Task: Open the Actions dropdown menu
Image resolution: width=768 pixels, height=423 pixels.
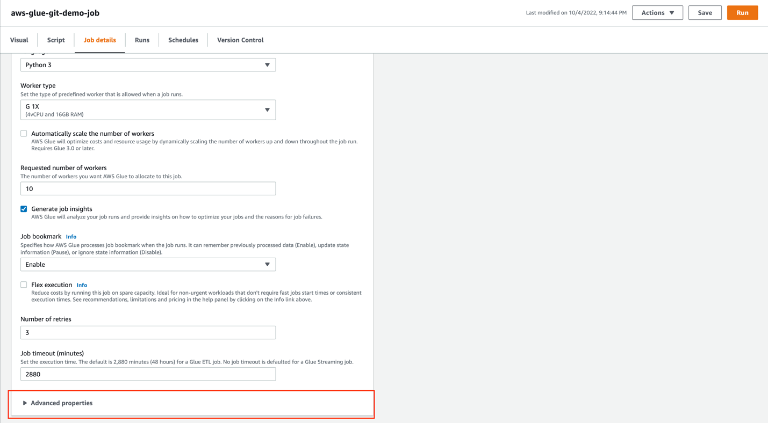Action: click(657, 13)
